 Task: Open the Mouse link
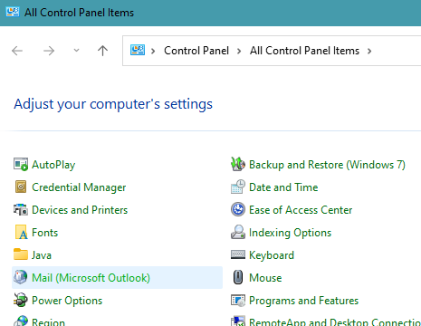[265, 278]
